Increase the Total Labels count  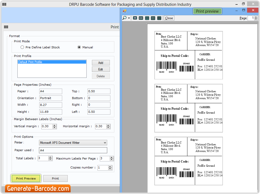coord(50,157)
